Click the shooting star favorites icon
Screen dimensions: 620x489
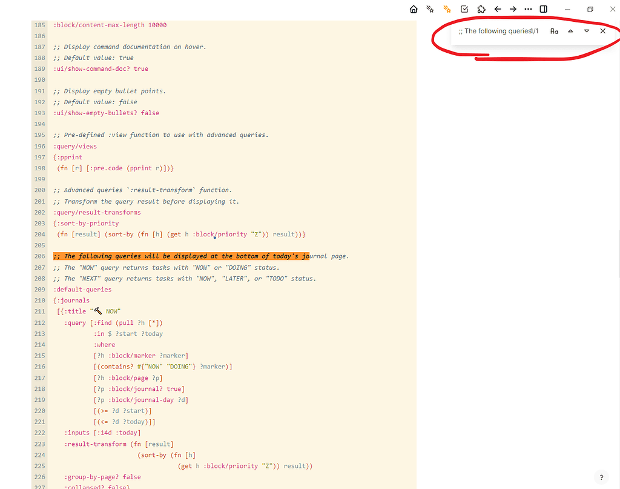point(430,9)
